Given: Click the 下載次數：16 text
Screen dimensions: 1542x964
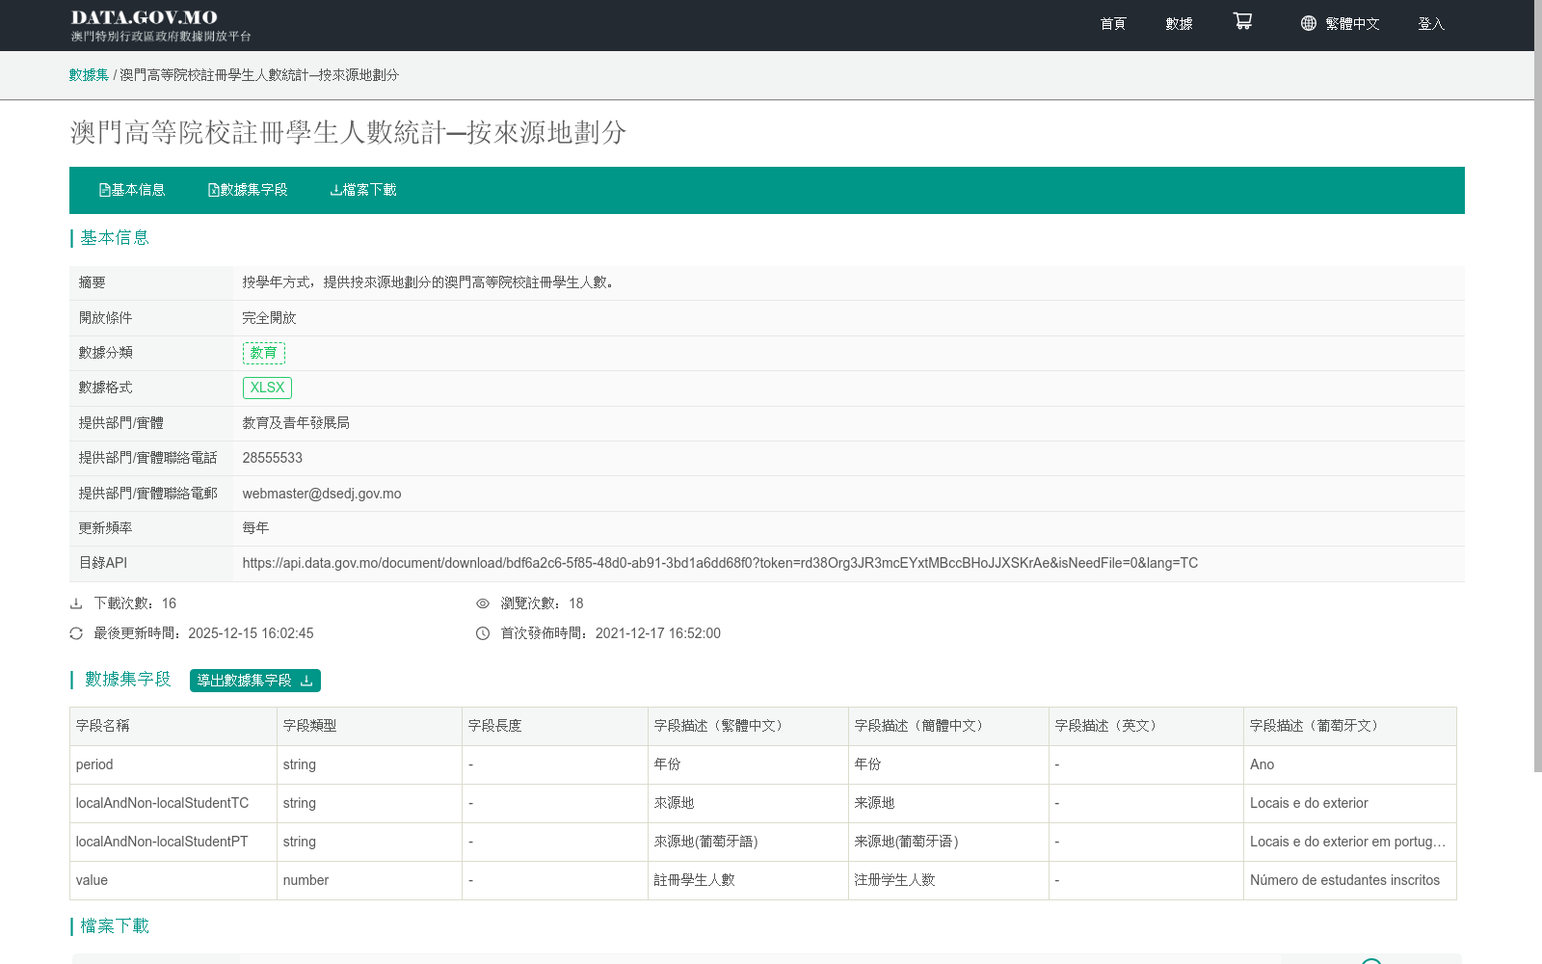Looking at the screenshot, I should tap(135, 603).
